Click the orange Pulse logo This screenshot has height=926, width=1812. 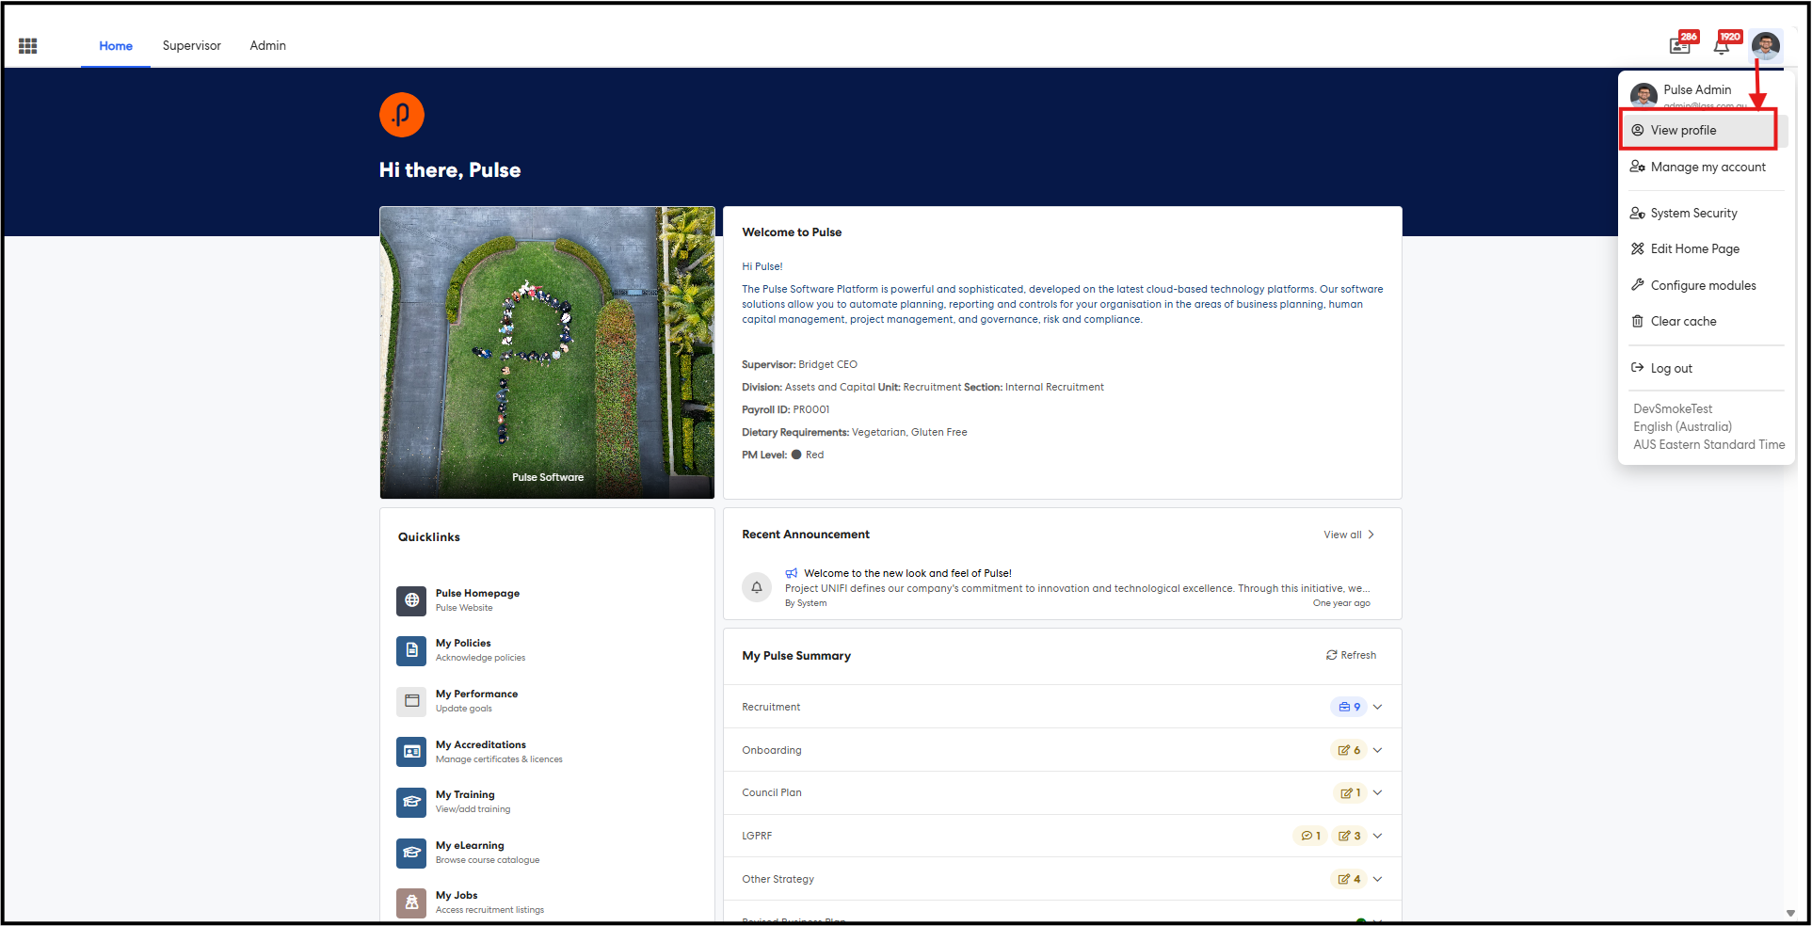coord(402,115)
